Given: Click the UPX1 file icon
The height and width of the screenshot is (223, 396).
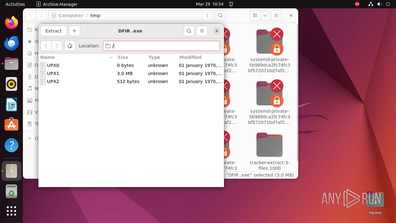Looking at the screenshot, I should (43, 73).
